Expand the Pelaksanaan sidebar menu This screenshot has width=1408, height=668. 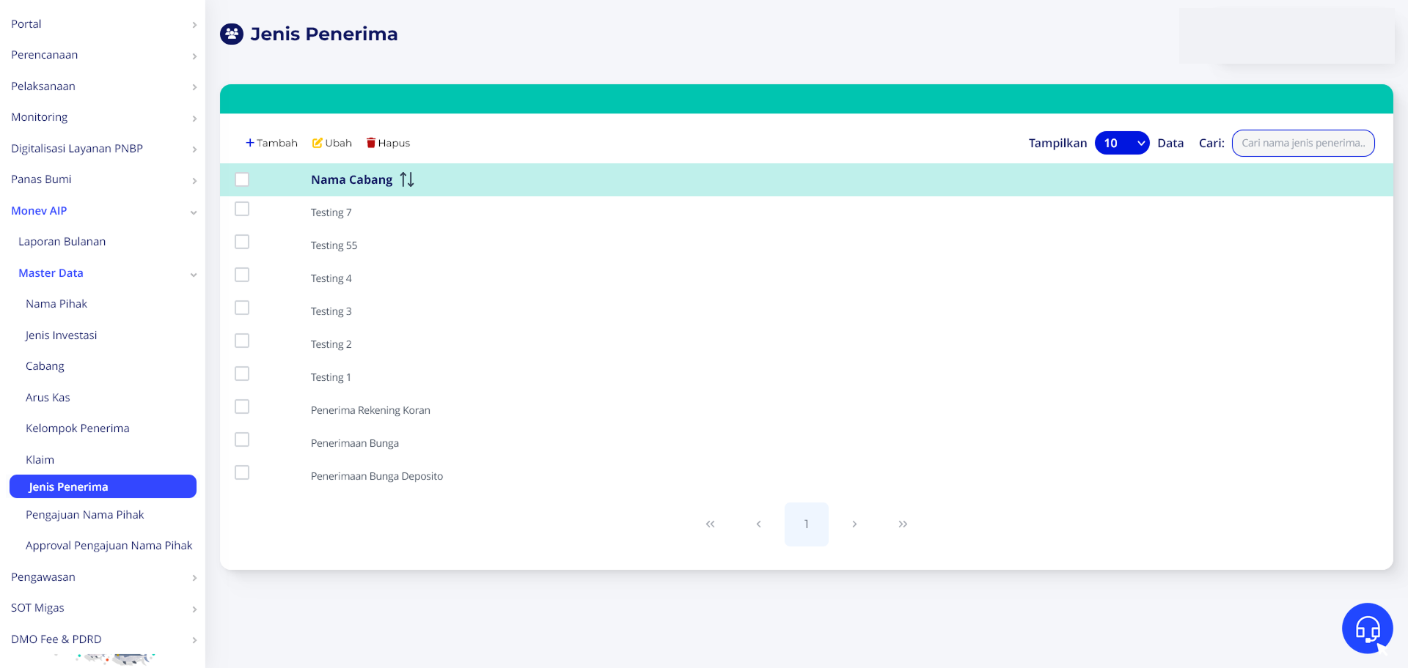(x=103, y=86)
